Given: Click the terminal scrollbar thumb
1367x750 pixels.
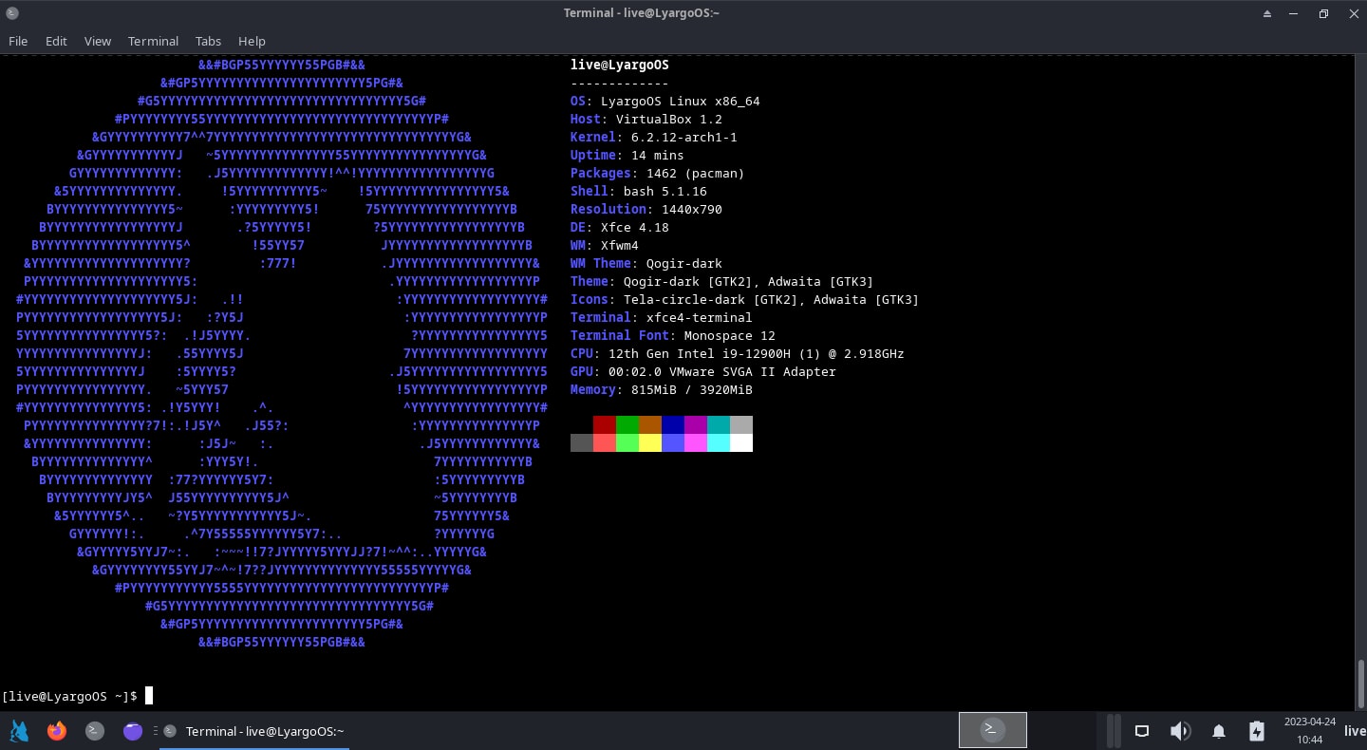Looking at the screenshot, I should click(x=1360, y=683).
